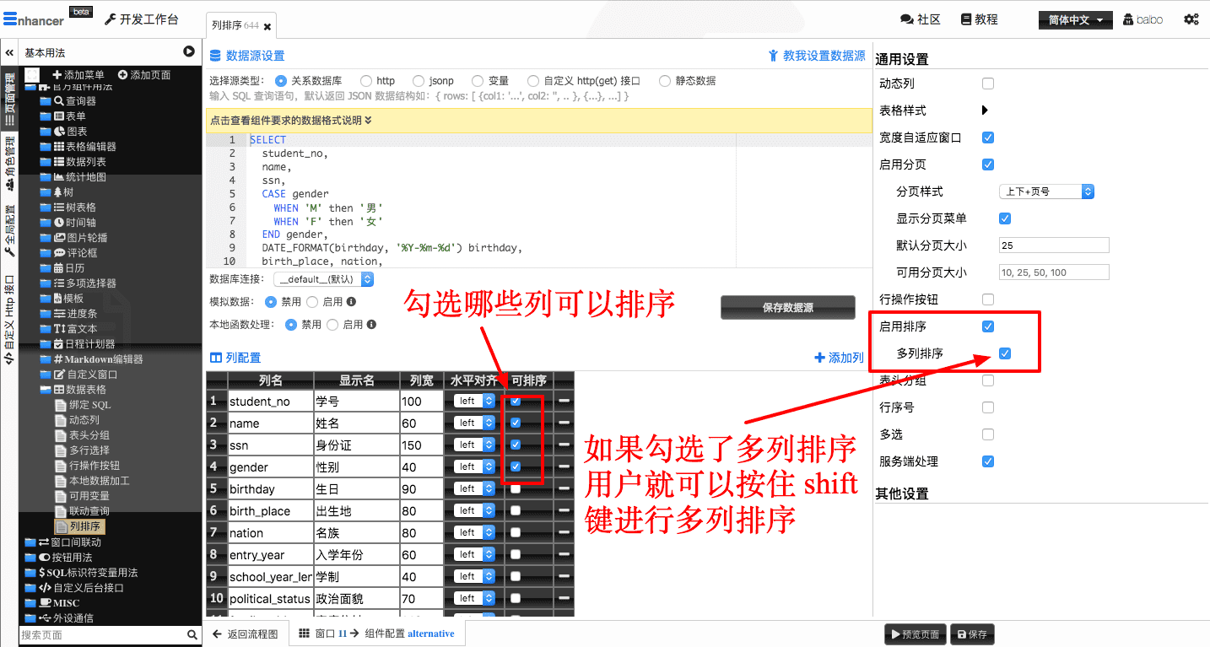Select the jsonp data source radio button
1210x647 pixels.
point(419,81)
